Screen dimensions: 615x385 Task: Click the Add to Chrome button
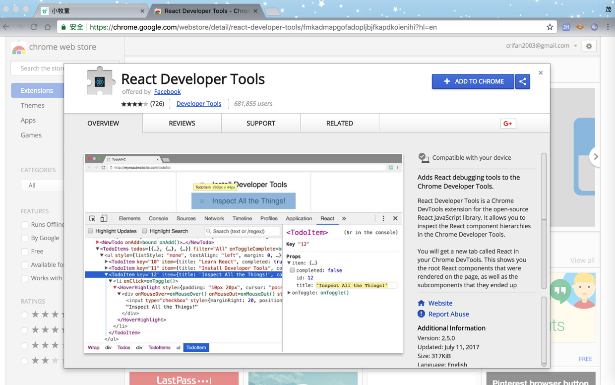[473, 81]
